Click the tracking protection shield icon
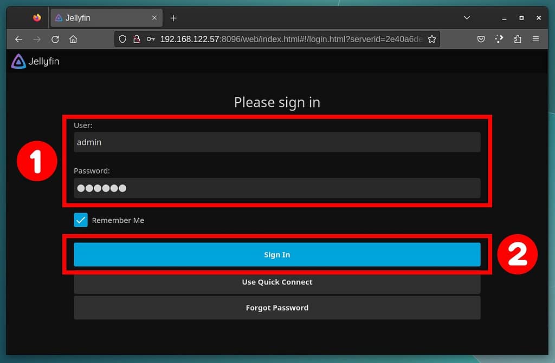Screen dimensions: 555x363 pos(122,39)
